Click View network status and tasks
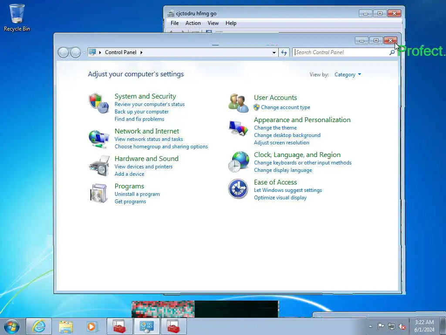The width and height of the screenshot is (446, 335). coord(149,139)
